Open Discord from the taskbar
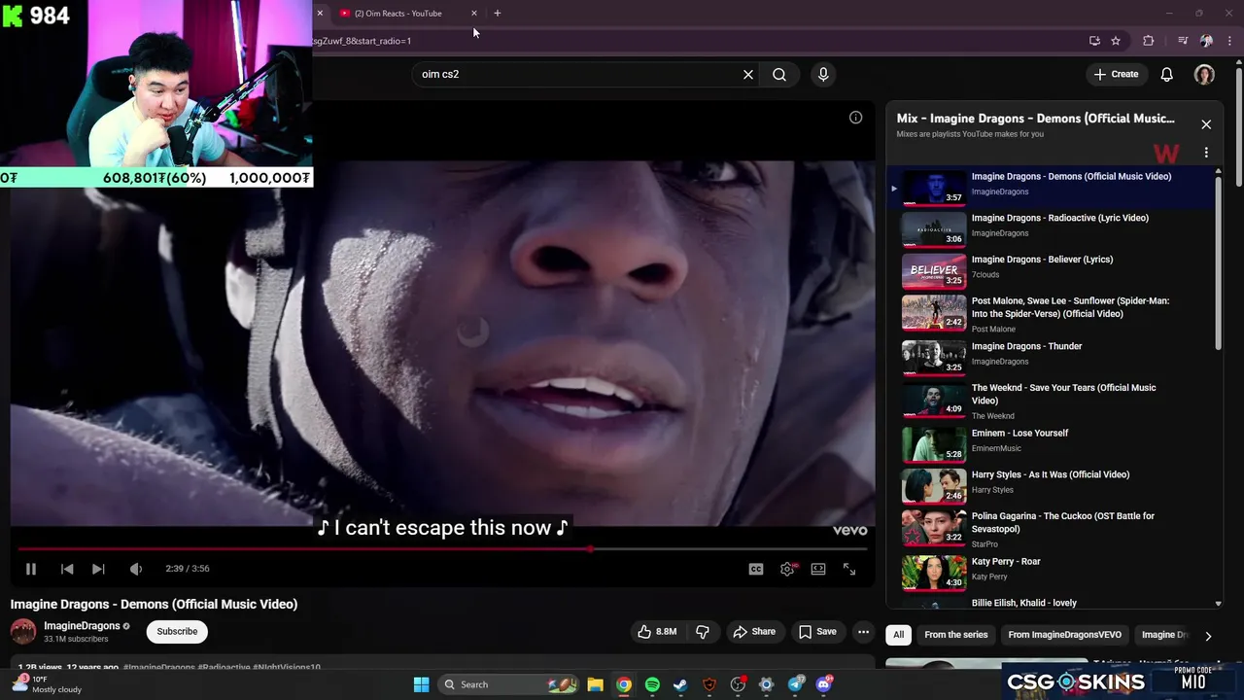Screen dimensions: 1244x700 824,684
